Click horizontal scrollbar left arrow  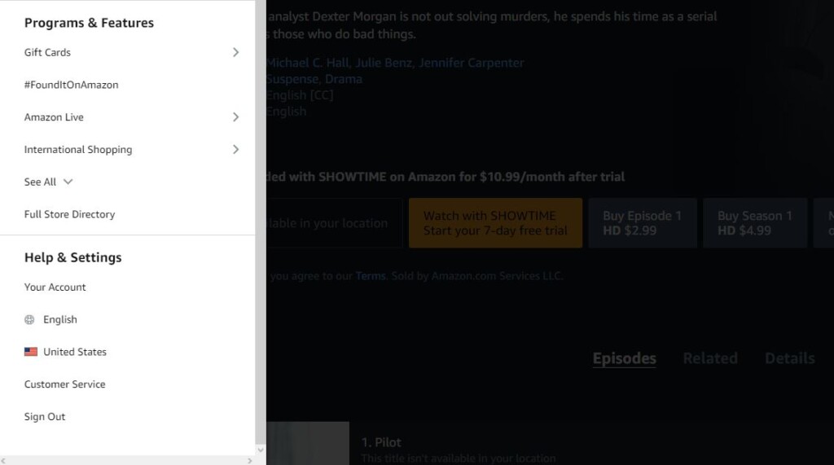pos(4,461)
